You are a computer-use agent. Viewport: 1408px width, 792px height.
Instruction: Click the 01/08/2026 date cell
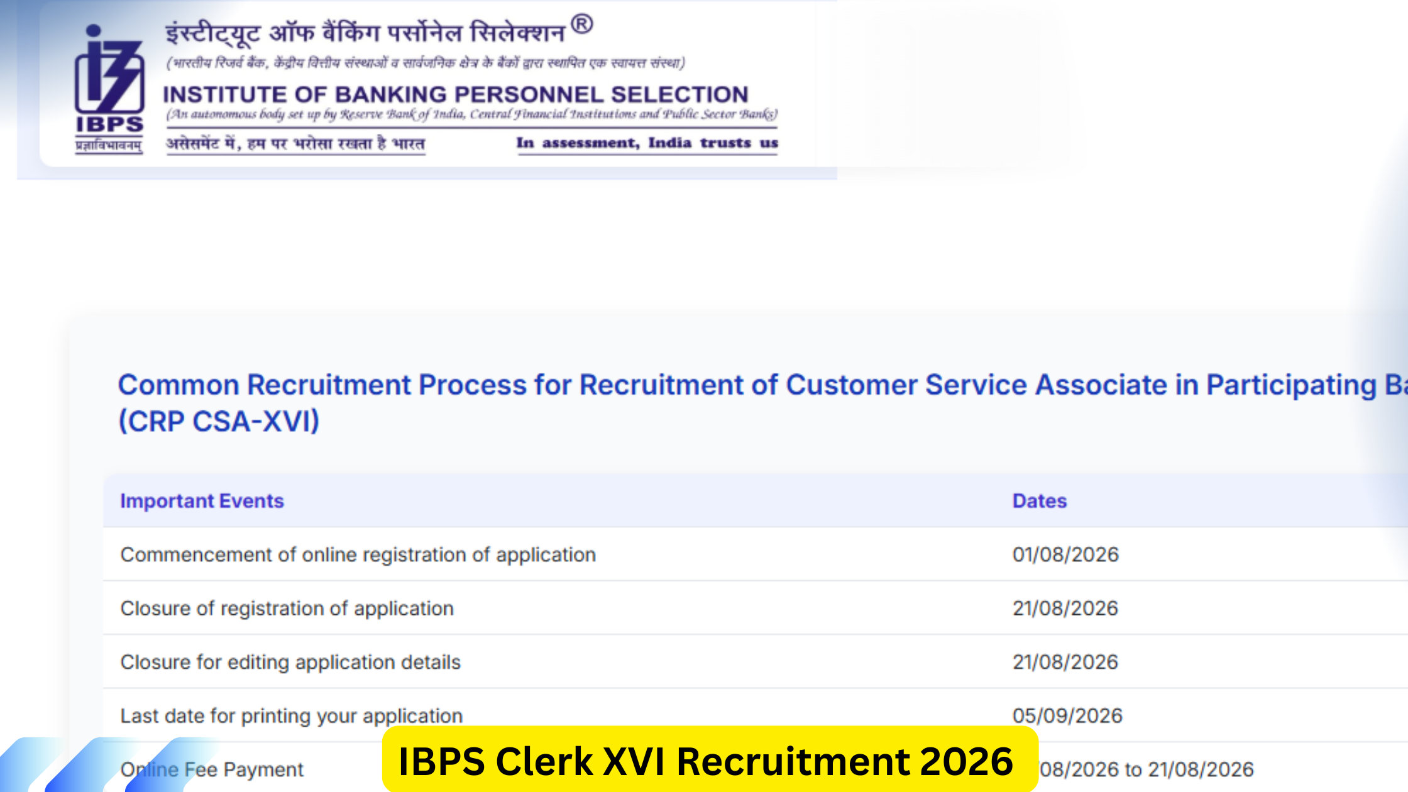[1065, 554]
